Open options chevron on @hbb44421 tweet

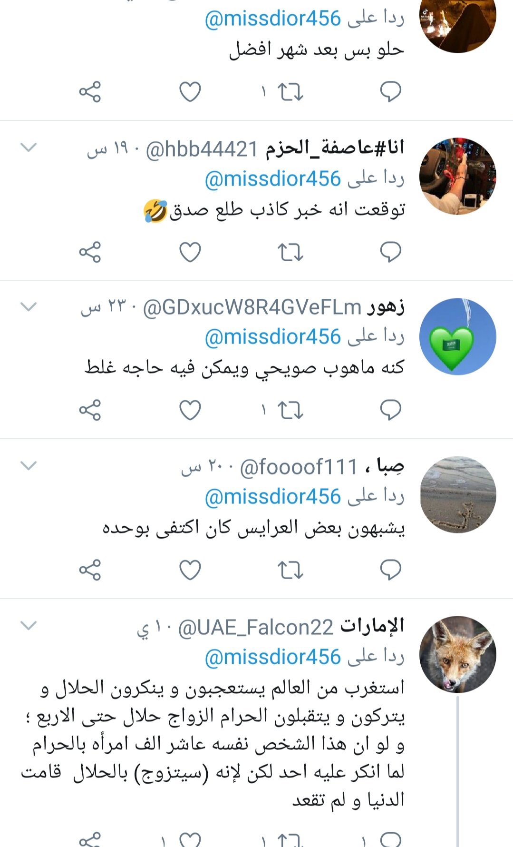click(29, 148)
